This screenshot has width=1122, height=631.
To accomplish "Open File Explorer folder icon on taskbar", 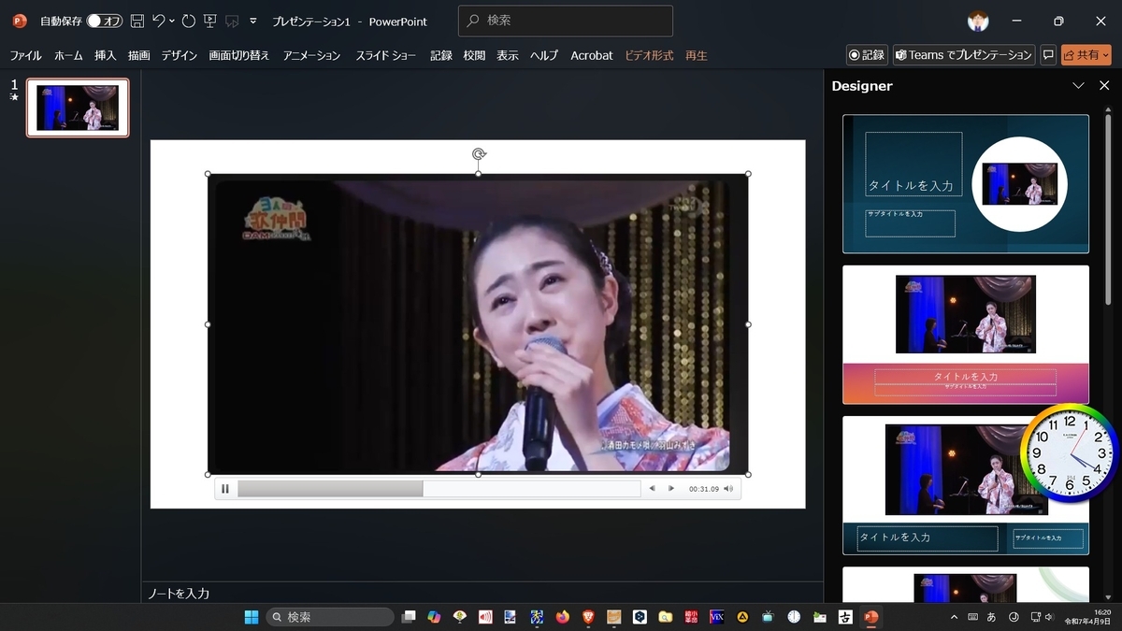I will pyautogui.click(x=665, y=617).
